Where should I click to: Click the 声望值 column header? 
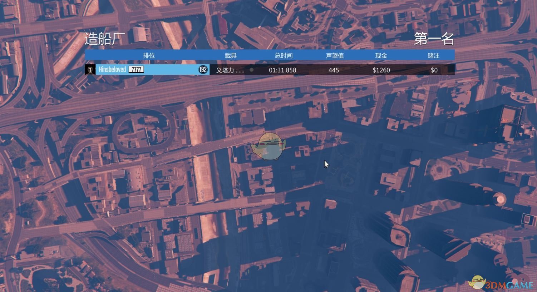click(335, 55)
